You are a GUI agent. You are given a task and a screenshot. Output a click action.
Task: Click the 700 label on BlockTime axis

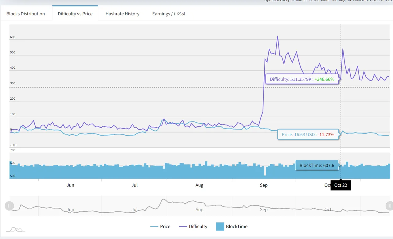pos(13,150)
